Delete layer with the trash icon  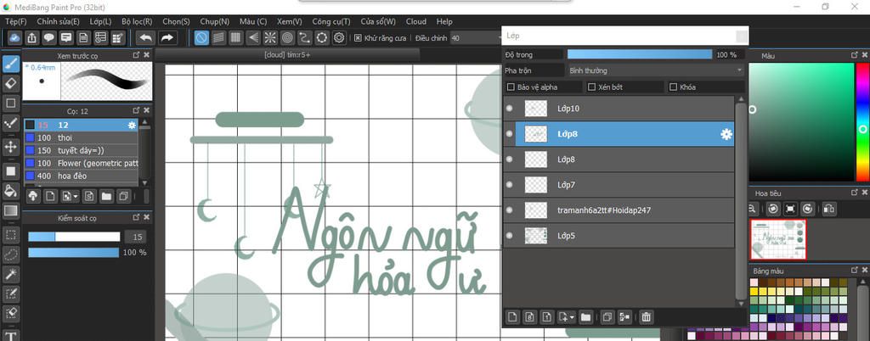coord(646,317)
